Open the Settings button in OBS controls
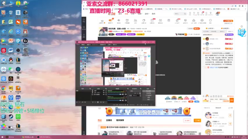Image resolution: width=248 pixels, height=139 pixels. (x=148, y=97)
